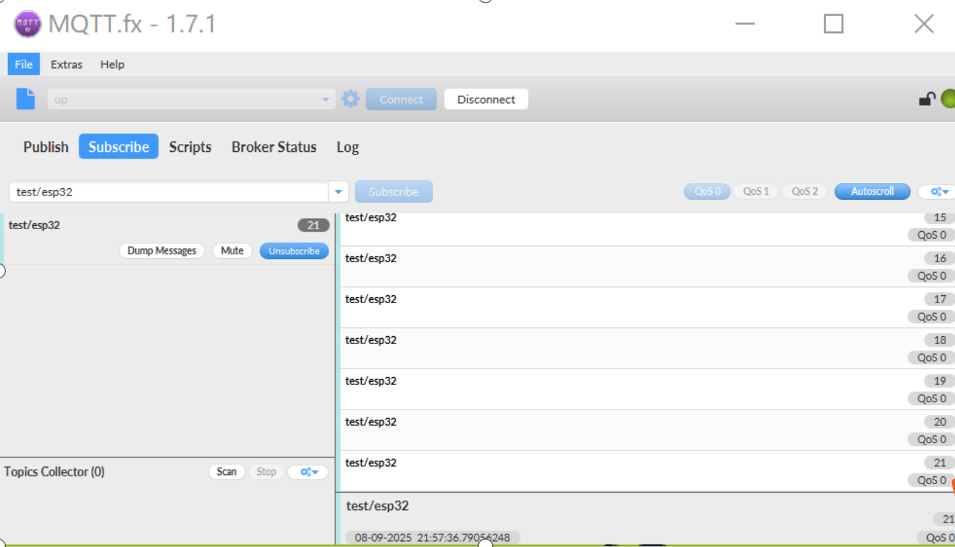This screenshot has height=547, width=955.
Task: Click message count badge 21 on subscription
Action: tap(314, 225)
